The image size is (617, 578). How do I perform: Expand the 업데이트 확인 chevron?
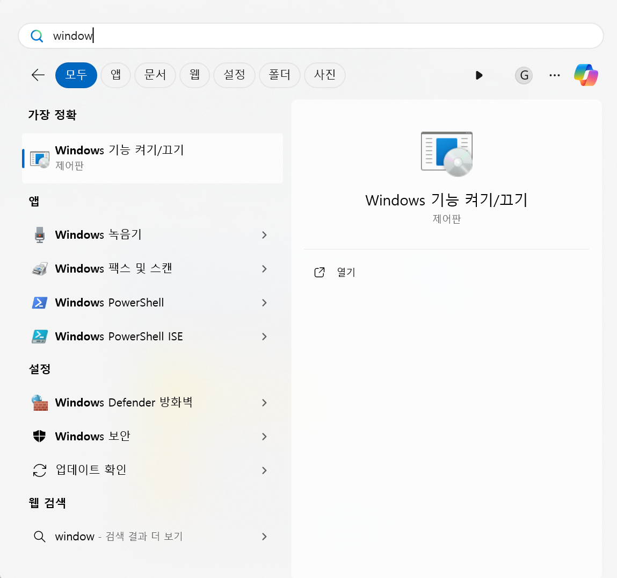(x=264, y=471)
